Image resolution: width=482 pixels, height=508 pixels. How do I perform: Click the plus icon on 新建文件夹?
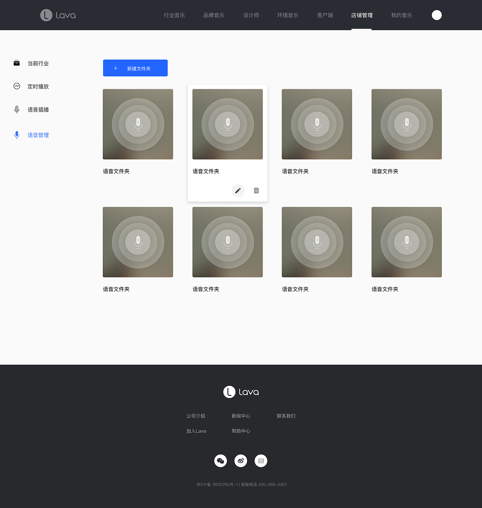point(116,68)
